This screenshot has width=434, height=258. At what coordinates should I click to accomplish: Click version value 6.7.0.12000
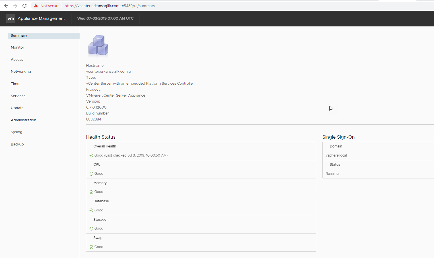(x=96, y=107)
